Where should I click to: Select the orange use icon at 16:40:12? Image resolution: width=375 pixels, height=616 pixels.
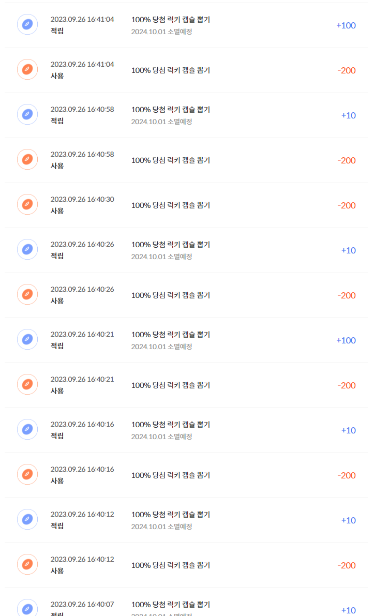coord(27,564)
